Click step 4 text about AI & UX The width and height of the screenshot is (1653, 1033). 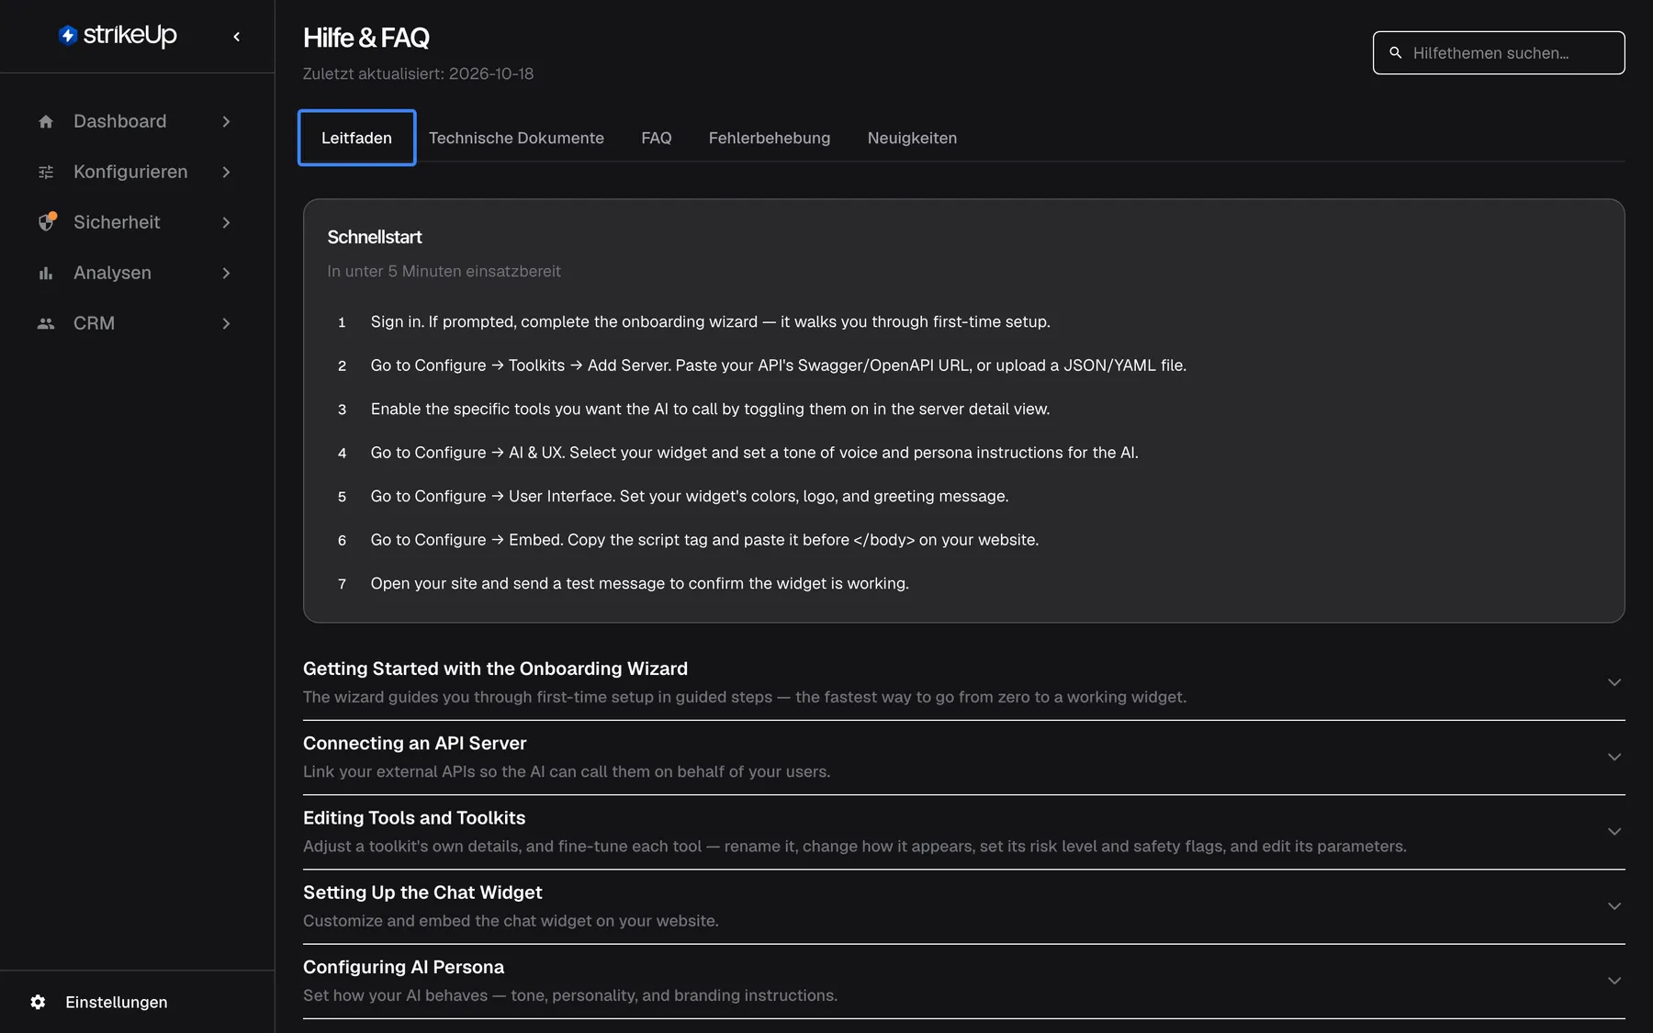pyautogui.click(x=754, y=453)
